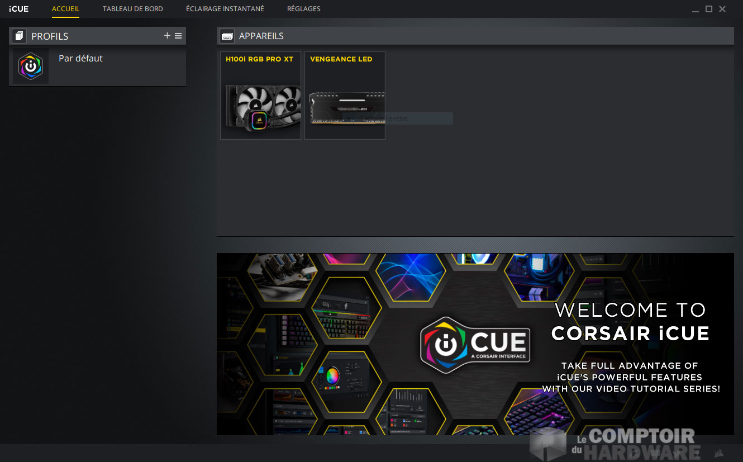Screen dimensions: 743x462
Task: Add a new profile with the plus icon
Action: coord(167,36)
